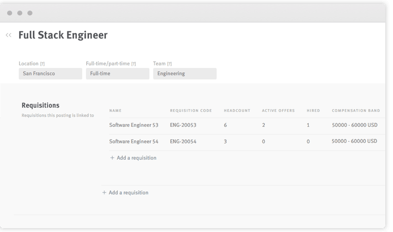Click the Compensation Band column header
393x232 pixels.
(356, 110)
